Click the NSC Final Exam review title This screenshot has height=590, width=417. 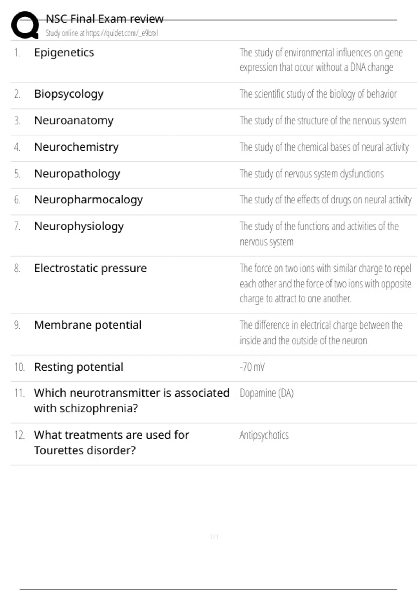tap(104, 19)
